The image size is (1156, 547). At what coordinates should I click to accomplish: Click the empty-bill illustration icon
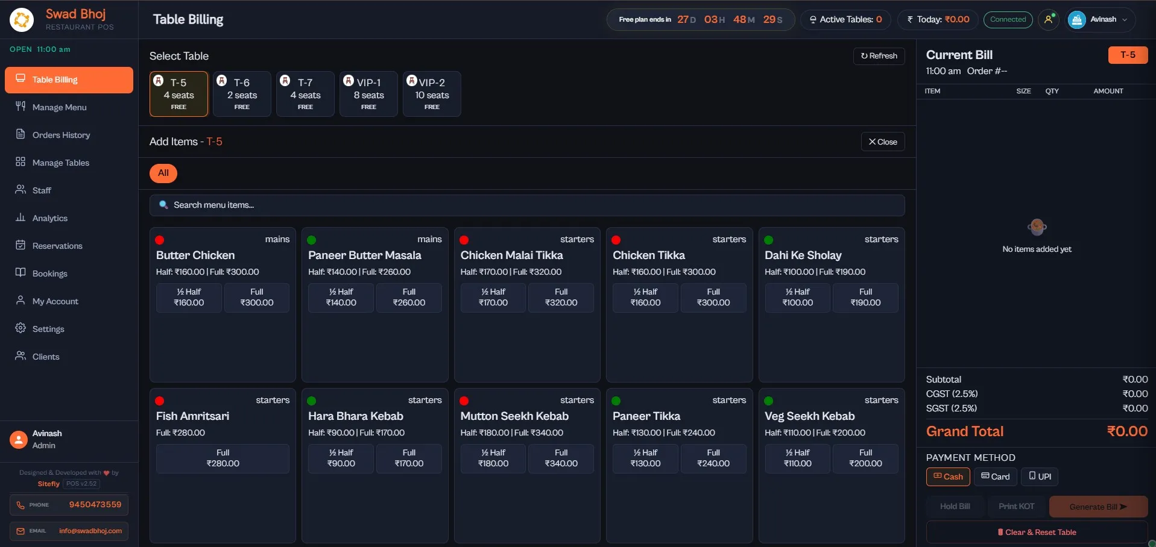pyautogui.click(x=1037, y=228)
